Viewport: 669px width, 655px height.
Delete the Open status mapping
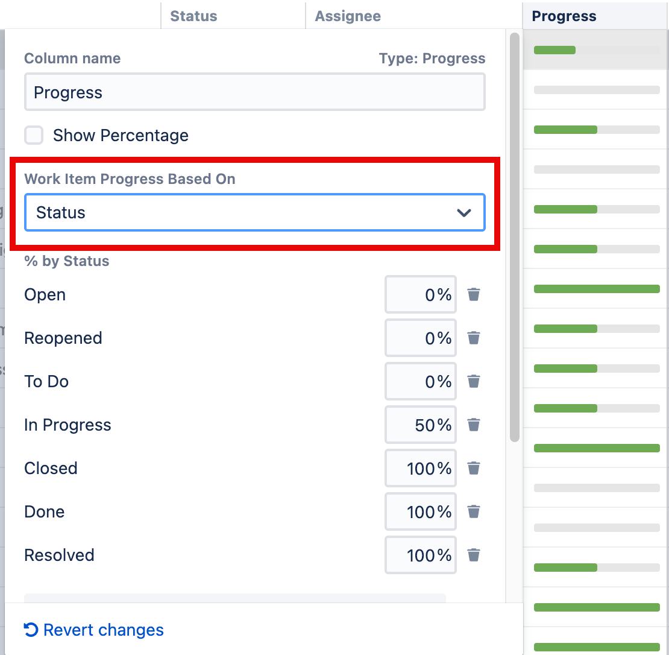474,294
